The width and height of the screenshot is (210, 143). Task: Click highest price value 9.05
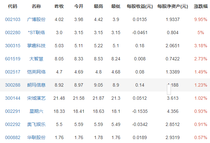click(99, 85)
